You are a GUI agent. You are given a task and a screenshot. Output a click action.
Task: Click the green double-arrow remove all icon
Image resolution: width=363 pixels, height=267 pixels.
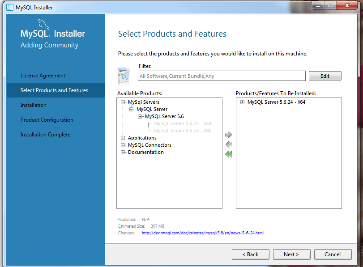point(228,154)
